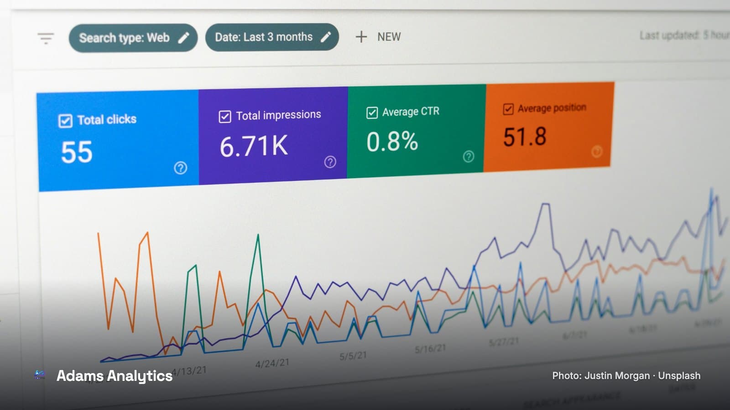Click the pencil icon on Date chip
The height and width of the screenshot is (410, 730).
coord(326,37)
